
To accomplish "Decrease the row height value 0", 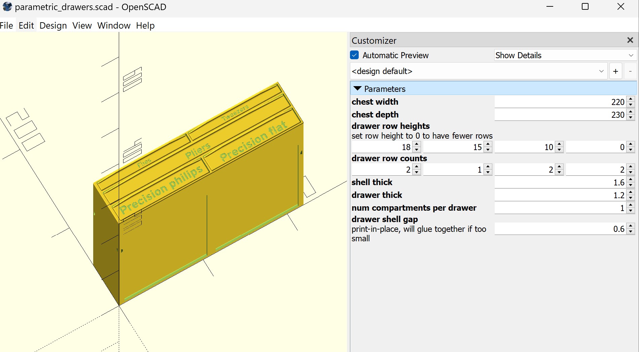I will pyautogui.click(x=631, y=150).
